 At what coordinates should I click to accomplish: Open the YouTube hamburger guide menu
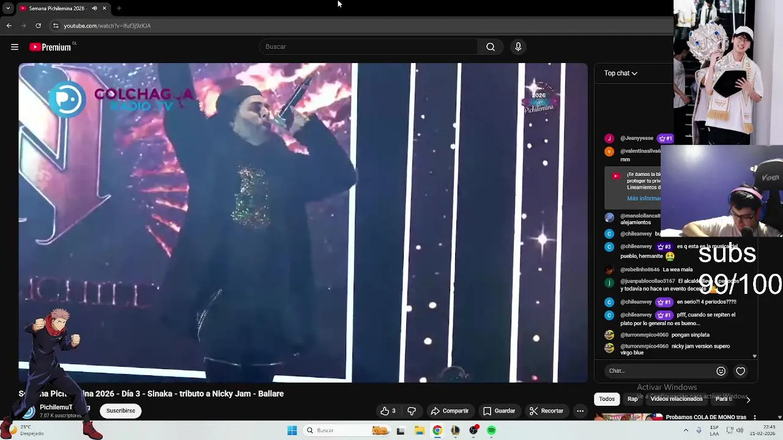tap(15, 47)
